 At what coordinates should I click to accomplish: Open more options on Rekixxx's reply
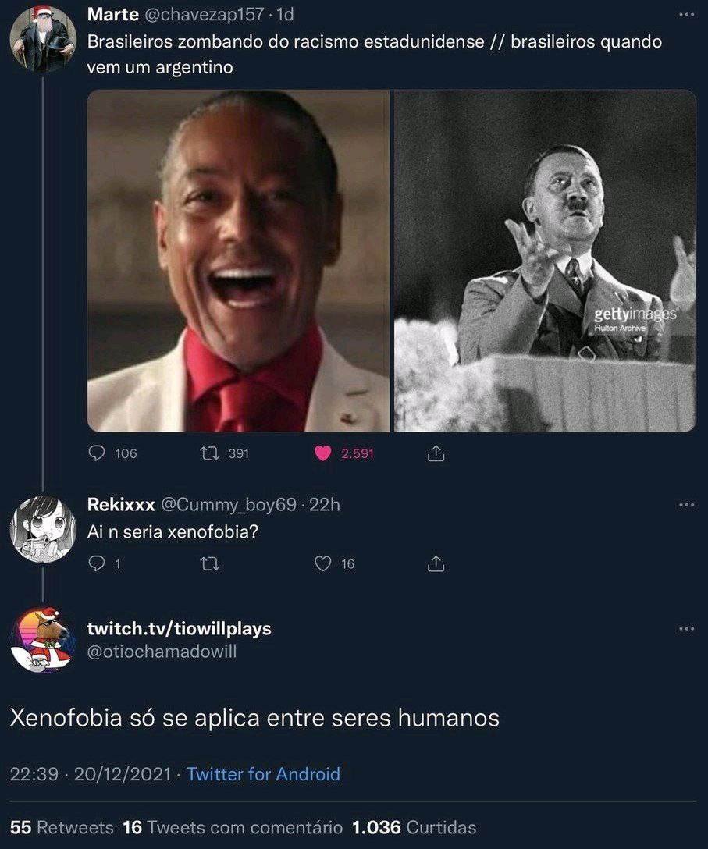(x=686, y=505)
